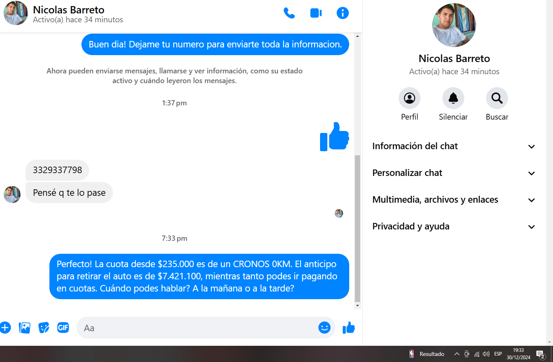Attach a photo with the image icon

point(25,328)
